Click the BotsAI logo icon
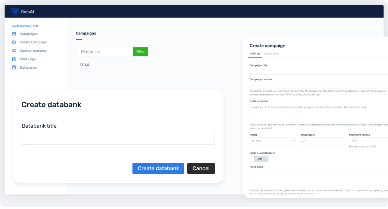Viewport: 388px width, 209px height. (15, 12)
